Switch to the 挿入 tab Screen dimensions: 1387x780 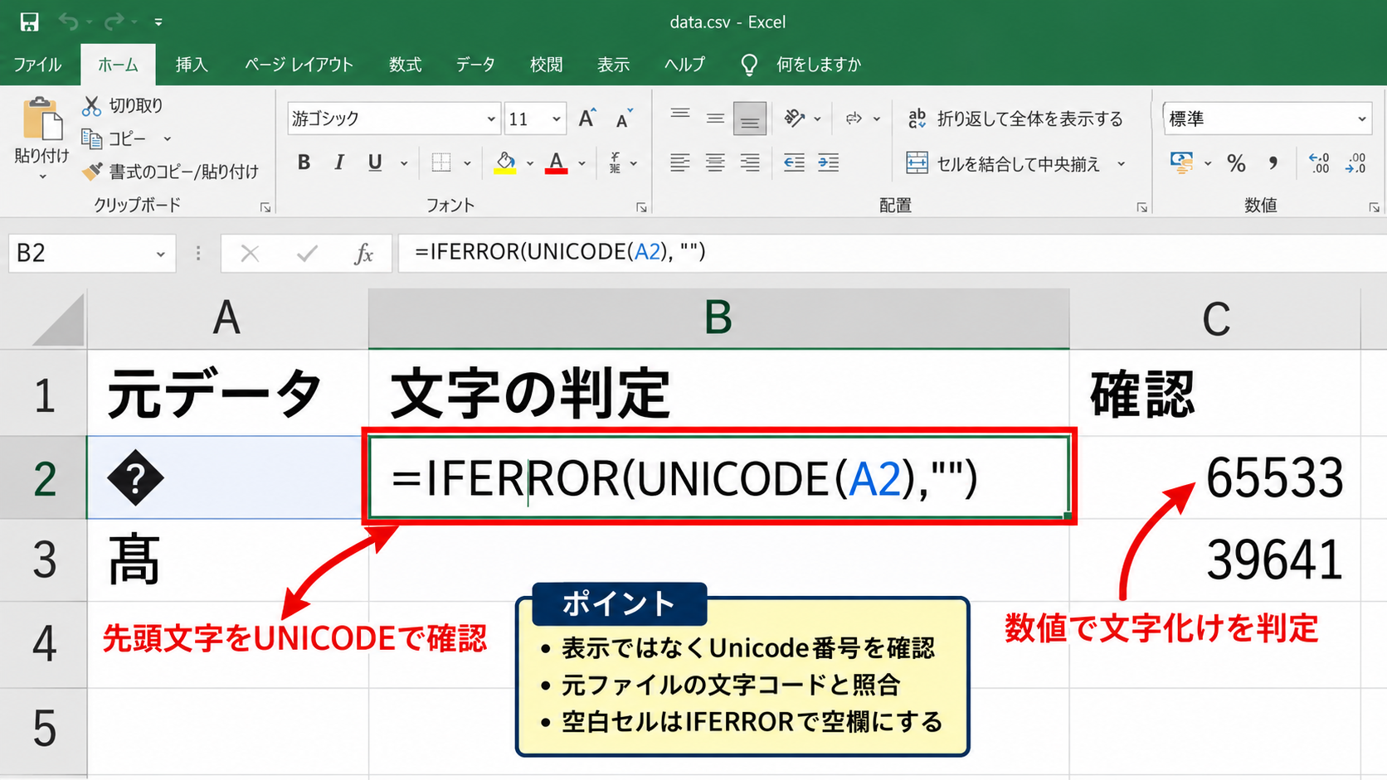192,65
